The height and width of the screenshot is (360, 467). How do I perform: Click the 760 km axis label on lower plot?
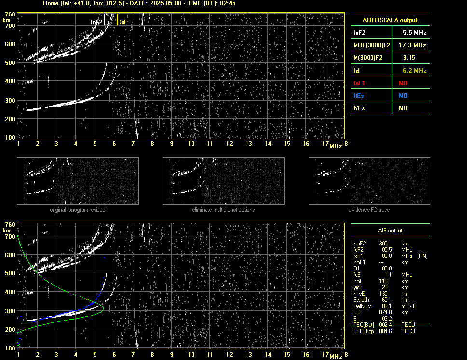coord(10,224)
